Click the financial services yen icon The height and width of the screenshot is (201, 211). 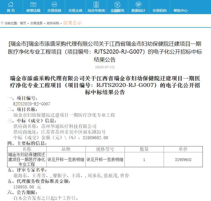(x=117, y=5)
